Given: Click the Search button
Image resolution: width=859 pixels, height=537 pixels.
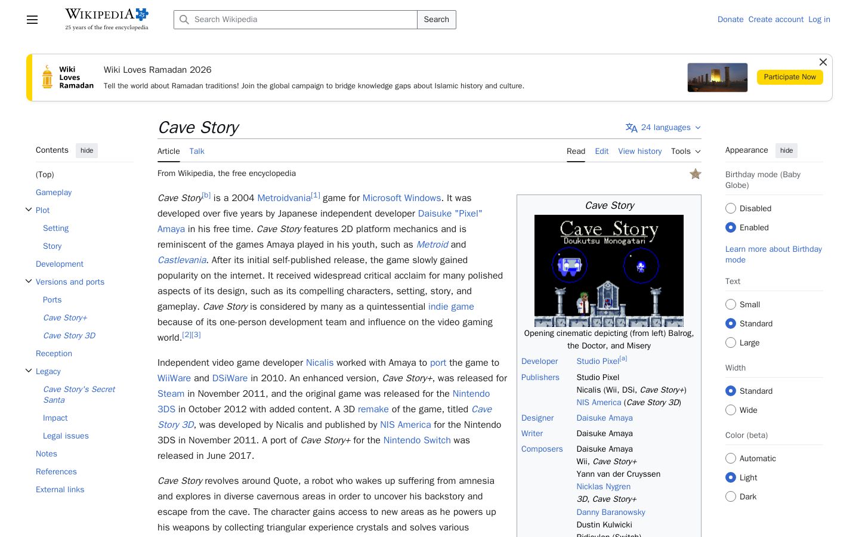Looking at the screenshot, I should point(437,20).
